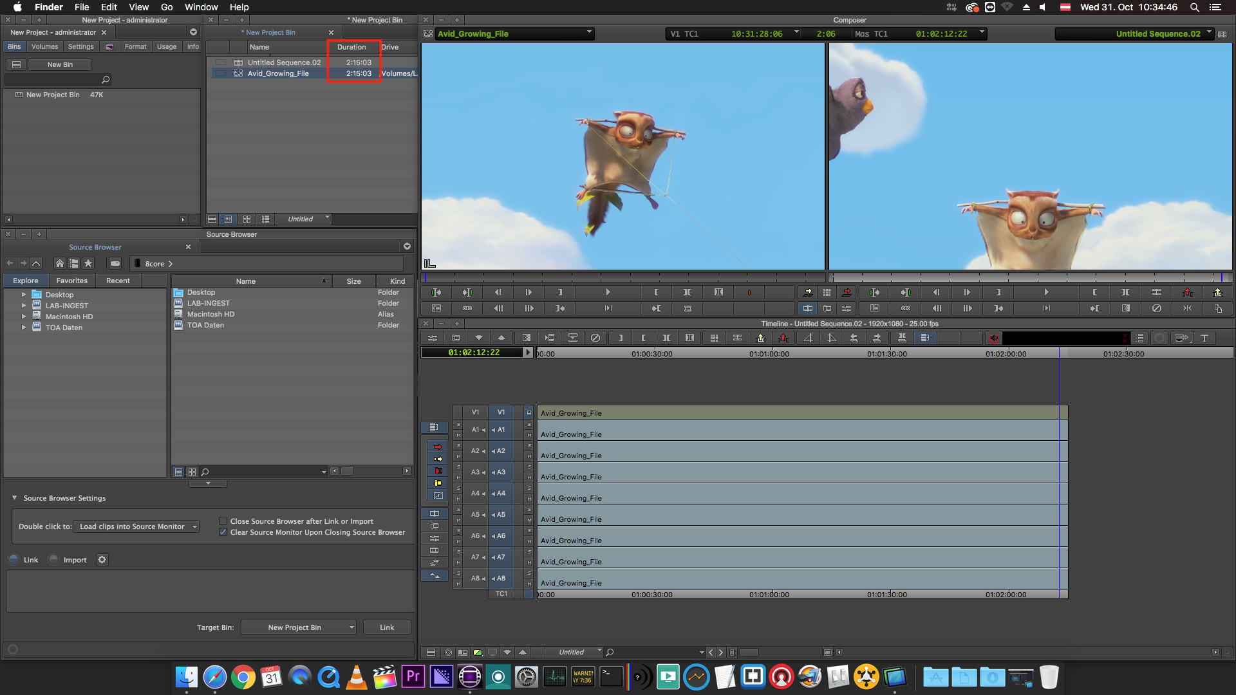Toggle Source/Record editing mode button
This screenshot has width=1236, height=695.
tap(808, 308)
